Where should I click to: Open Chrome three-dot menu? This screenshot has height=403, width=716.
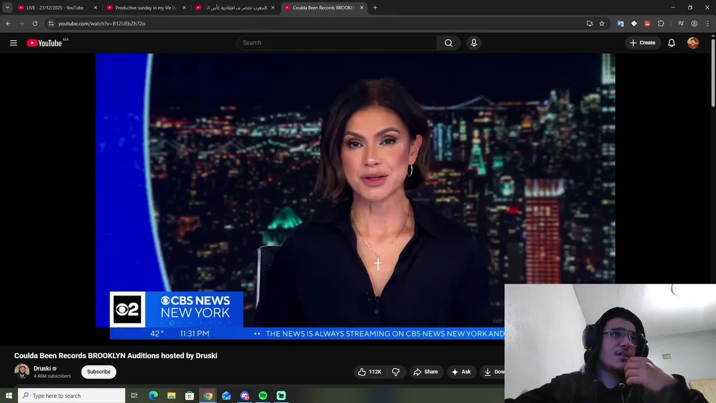[708, 24]
